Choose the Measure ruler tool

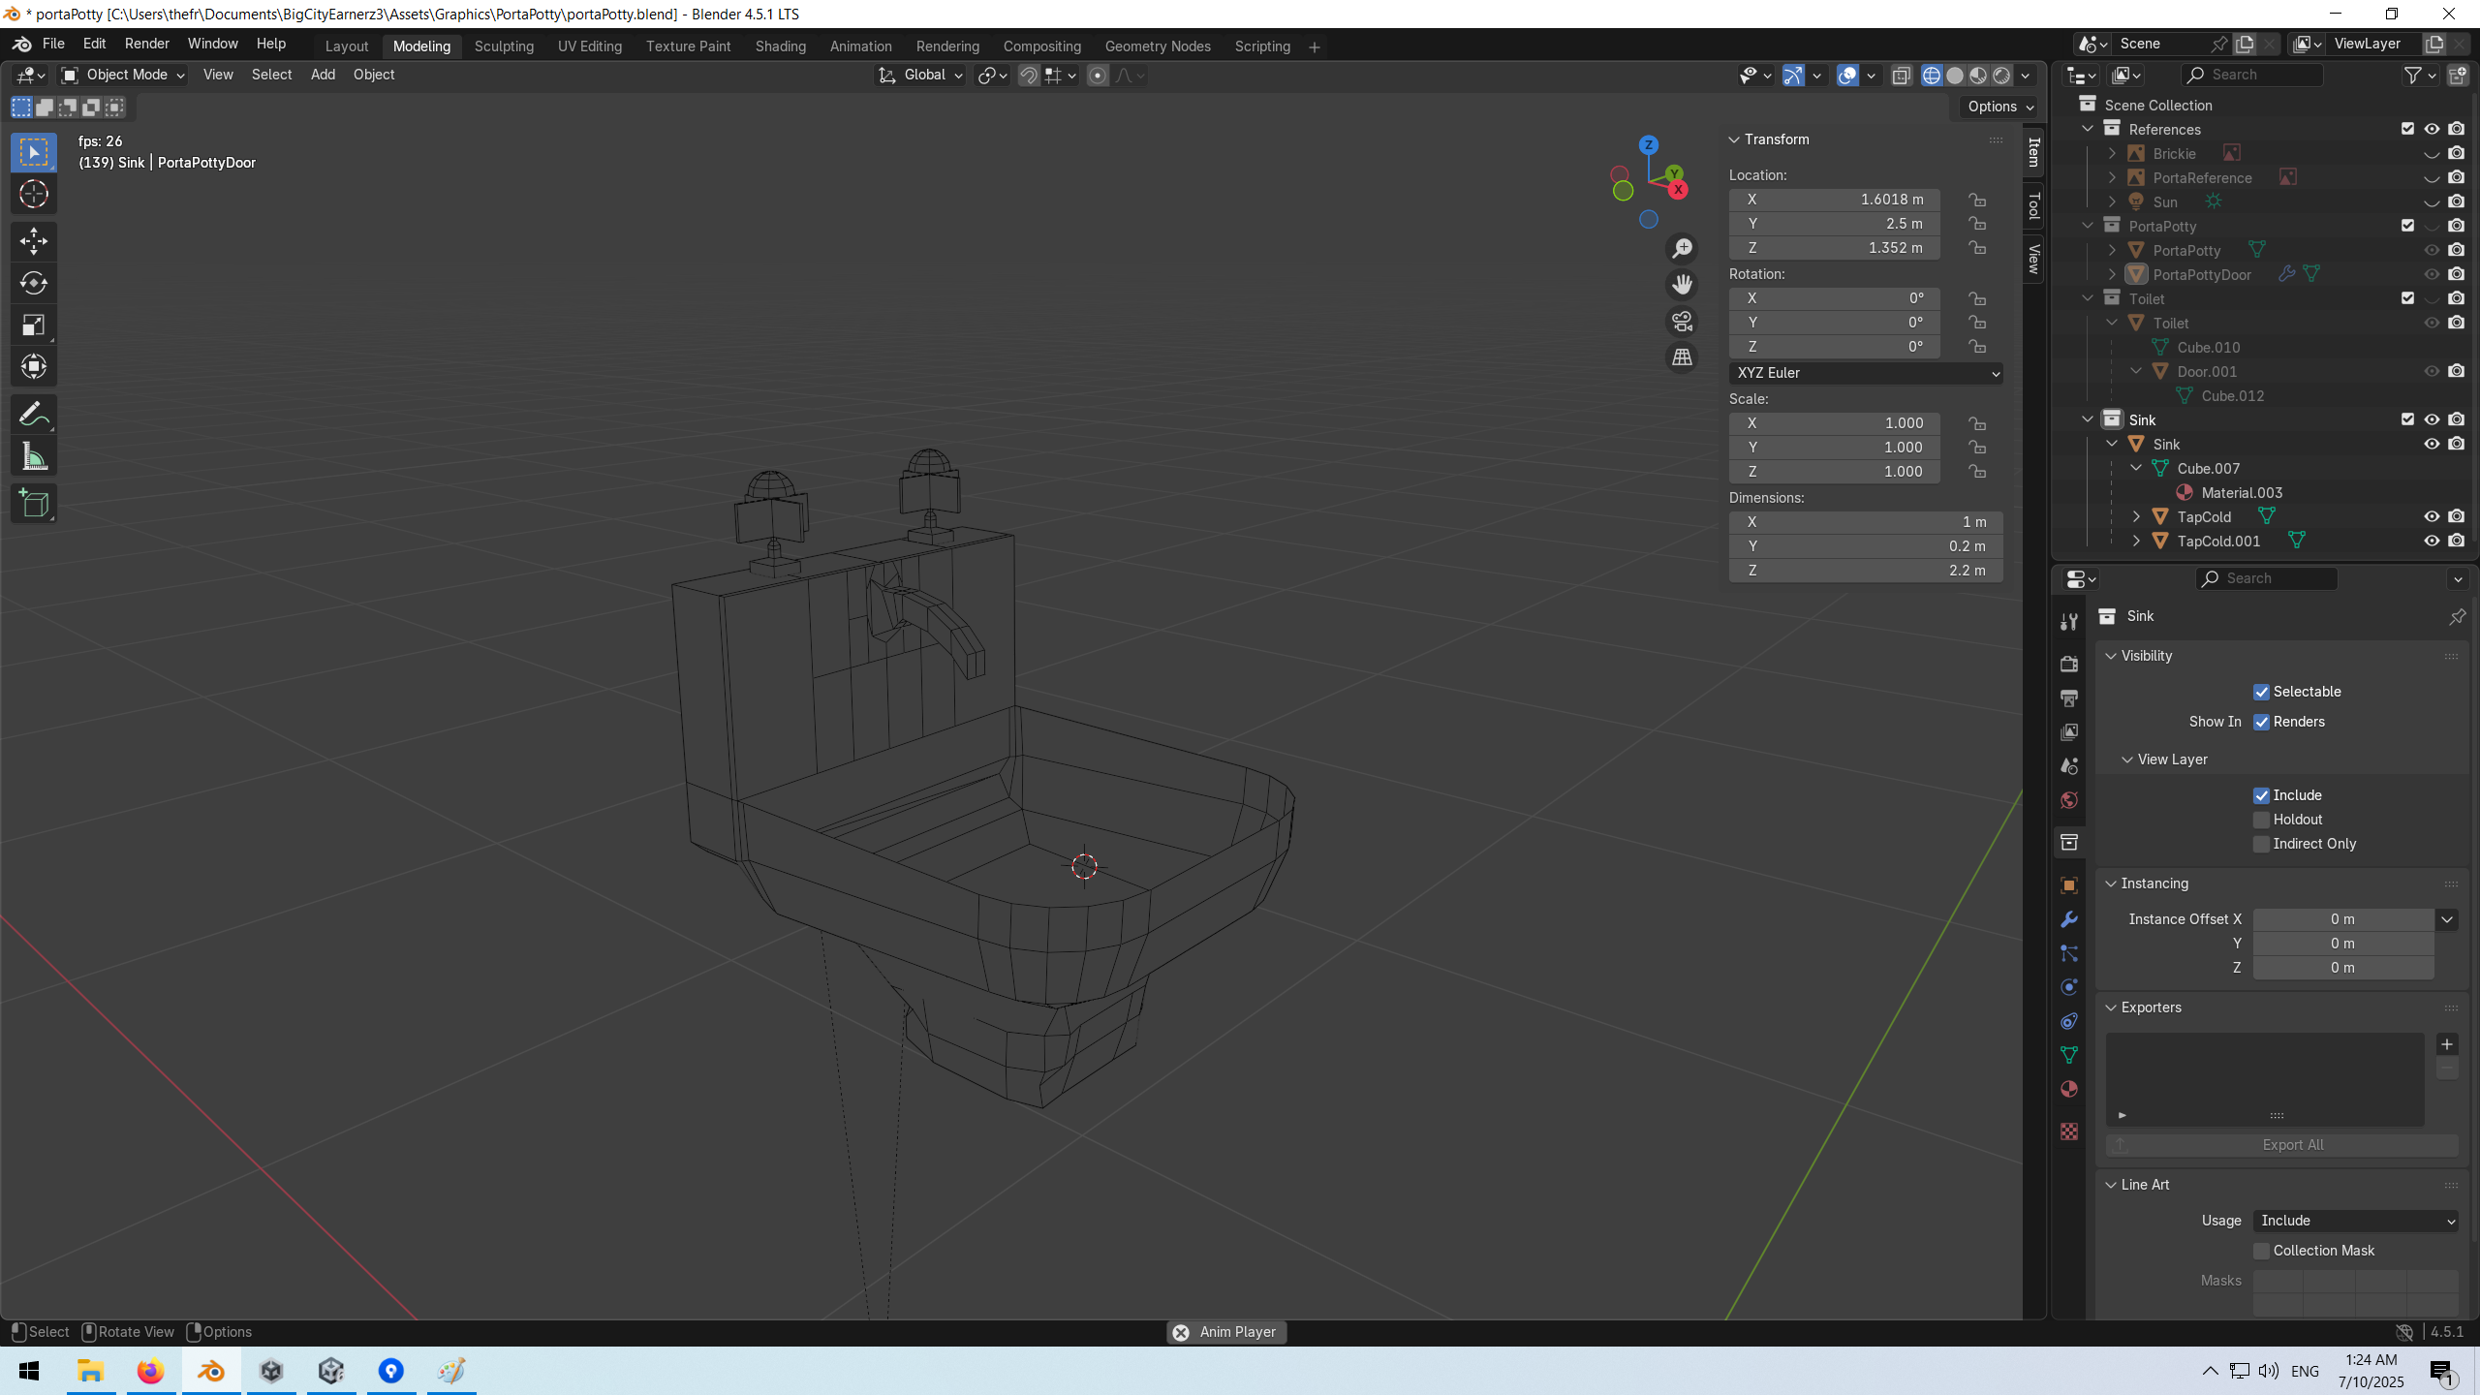(34, 457)
